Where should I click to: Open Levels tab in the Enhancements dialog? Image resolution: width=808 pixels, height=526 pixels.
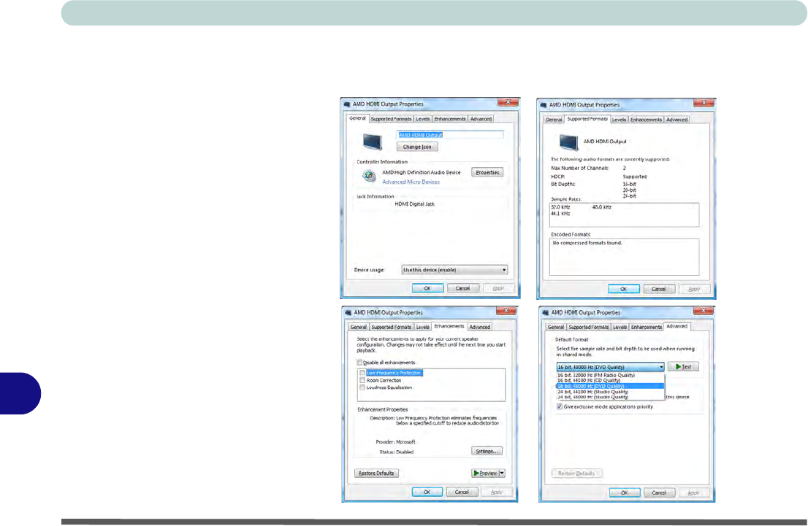coord(423,327)
